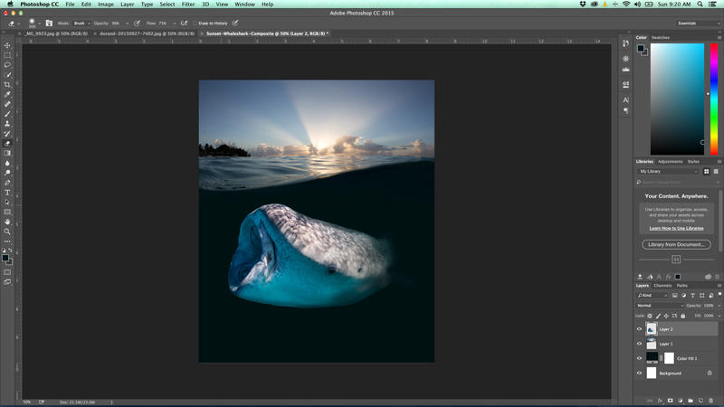Click the Library from Document button
The width and height of the screenshot is (724, 407).
(676, 244)
